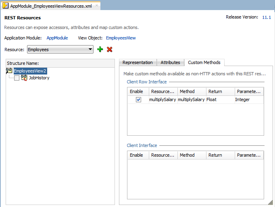The width and height of the screenshot is (275, 207).
Task: Click Client Row Interface Enable column header
Action: click(138, 91)
